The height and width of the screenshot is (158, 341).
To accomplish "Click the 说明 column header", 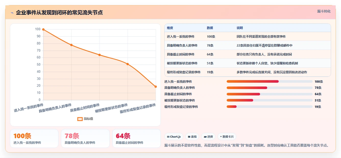I will [240, 28].
